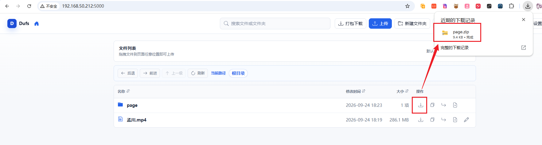Click the 2026-09-24 18:23 modified time
This screenshot has height=145, width=542.
364,105
